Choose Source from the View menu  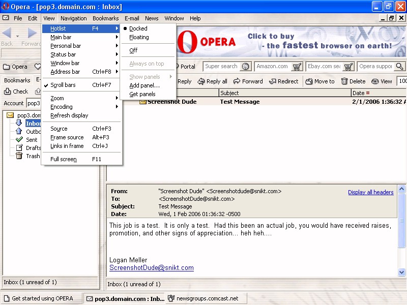click(81, 129)
